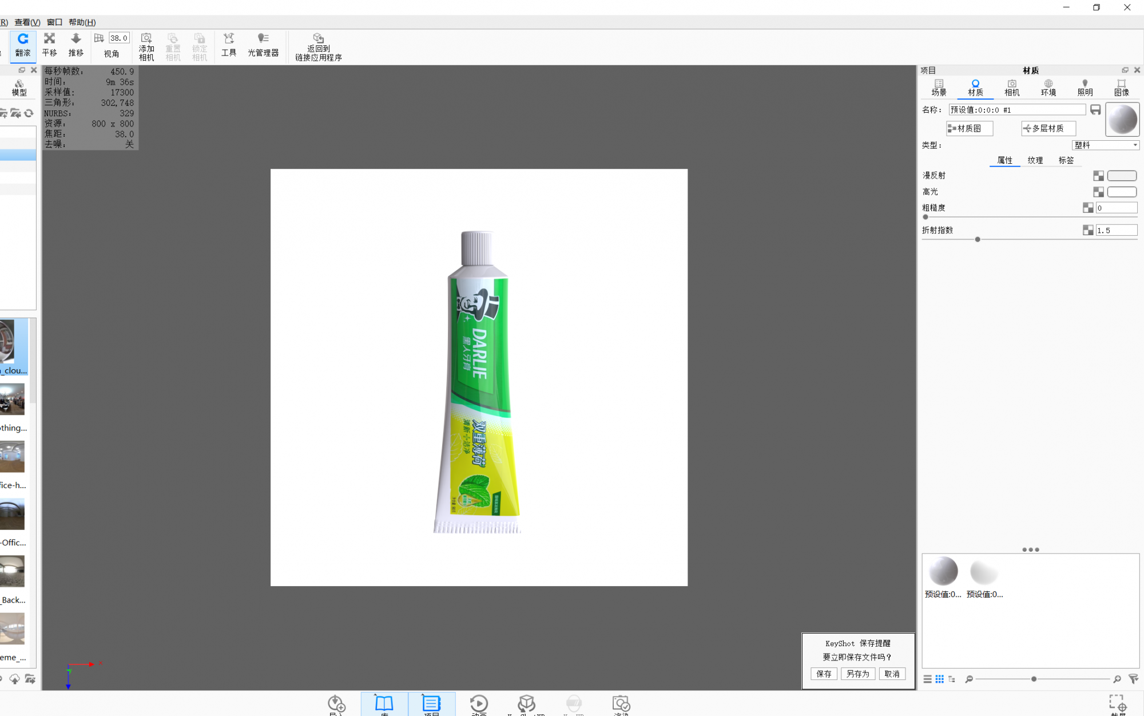
Task: Open the 漫反射 diffuse color swatch
Action: (x=1122, y=176)
